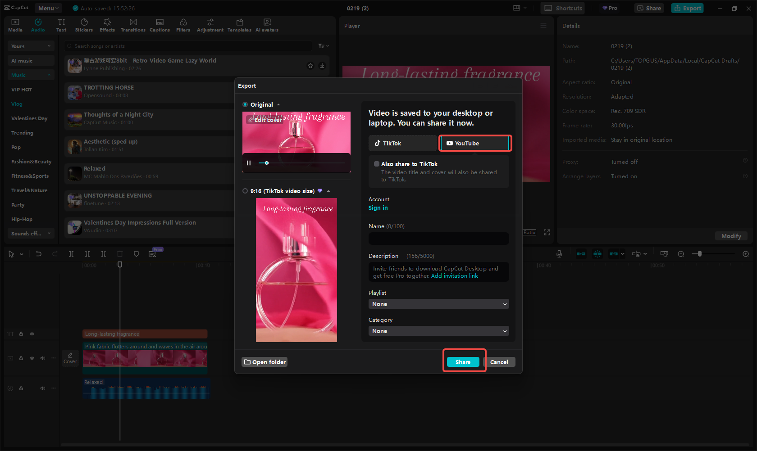Open the Media tab
The width and height of the screenshot is (757, 451).
tap(15, 25)
